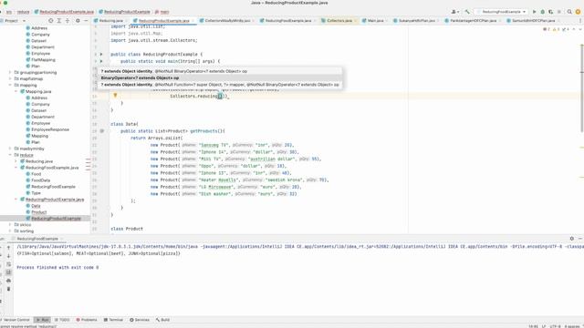
Task: Run with coverage icon in the toolbar
Action: (550, 12)
